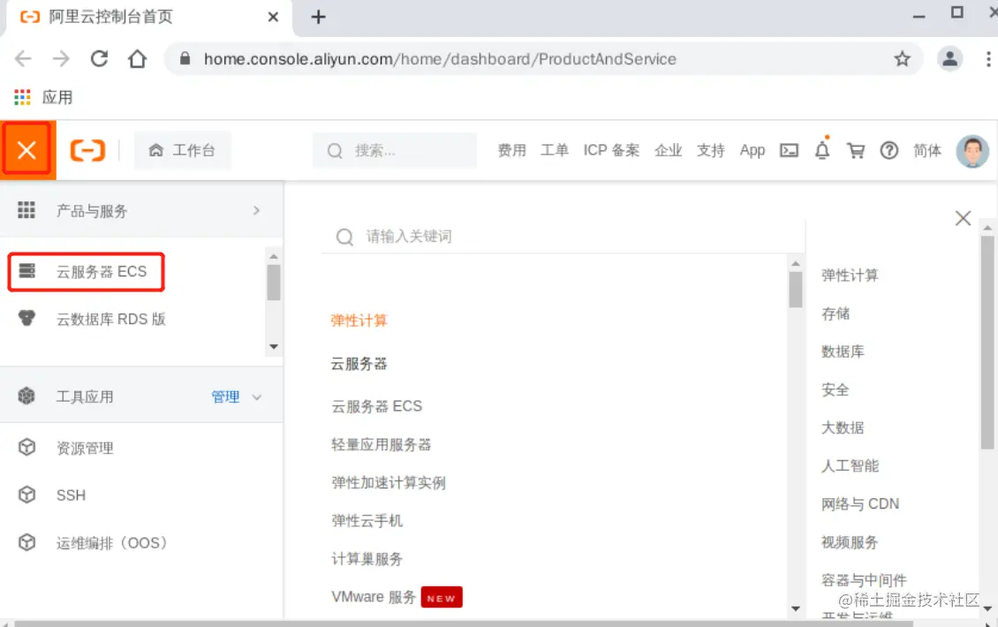Click the ECS server icon in sidebar

[26, 271]
